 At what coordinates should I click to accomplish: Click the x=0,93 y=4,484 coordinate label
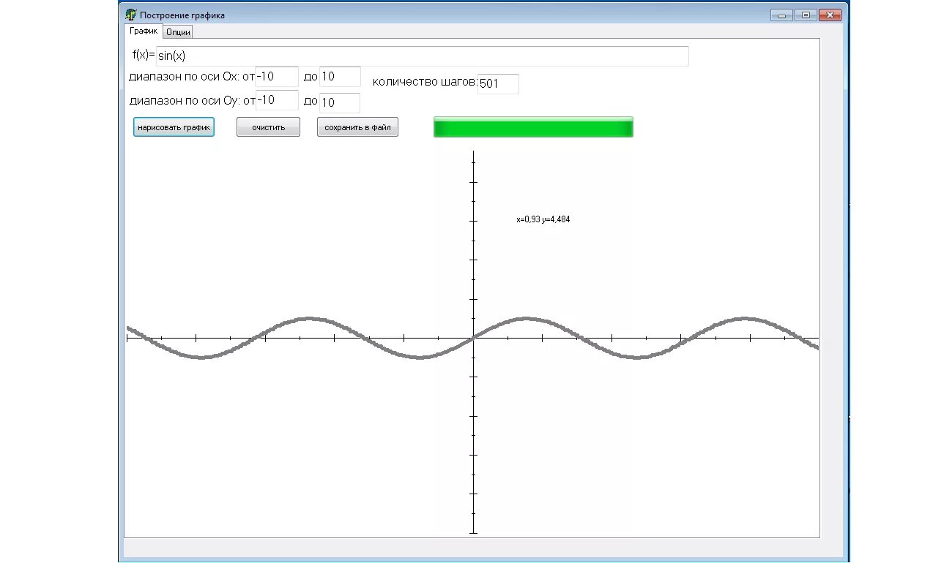(x=543, y=219)
